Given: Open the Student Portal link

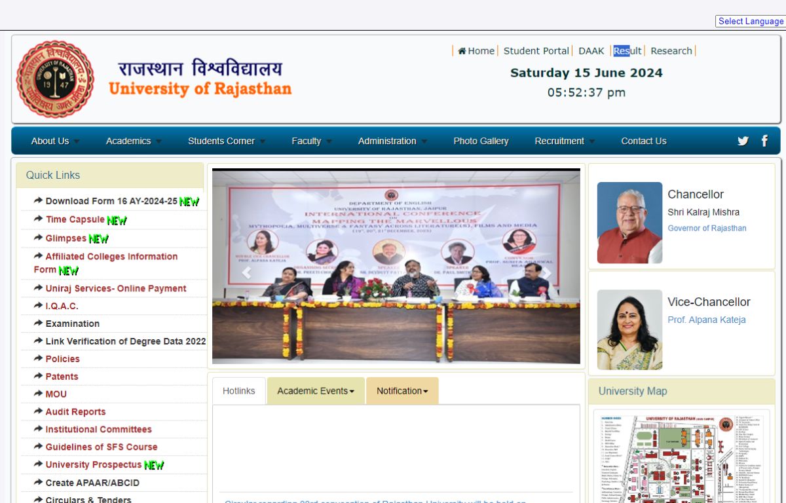Looking at the screenshot, I should [536, 51].
